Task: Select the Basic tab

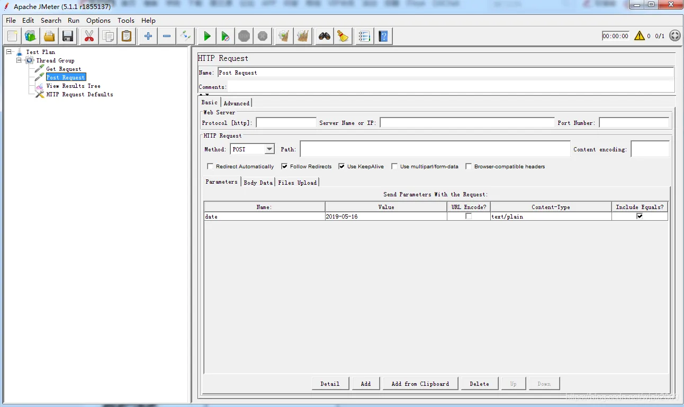Action: coord(209,102)
